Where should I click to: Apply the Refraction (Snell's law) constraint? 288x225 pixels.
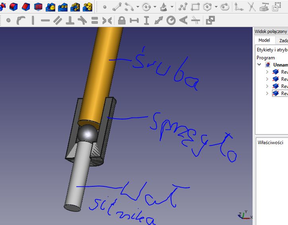pyautogui.click(x=196, y=20)
